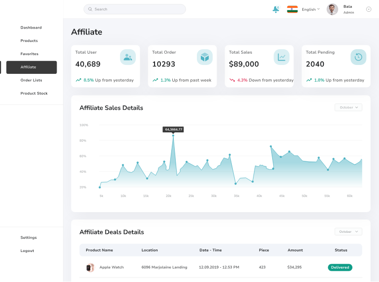The image size is (379, 282).
Task: Click the India flag icon
Action: (292, 9)
